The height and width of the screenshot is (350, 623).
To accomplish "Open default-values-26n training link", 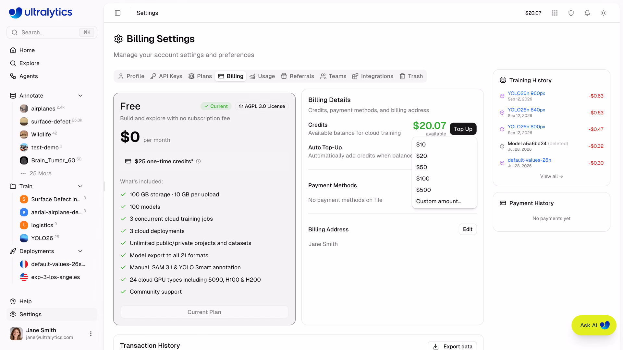I will coord(529,160).
